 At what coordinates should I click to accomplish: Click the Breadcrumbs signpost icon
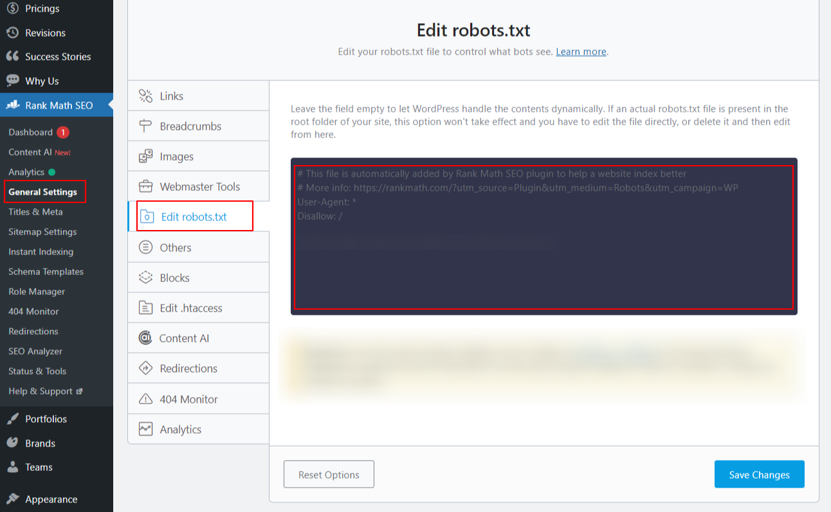(146, 126)
